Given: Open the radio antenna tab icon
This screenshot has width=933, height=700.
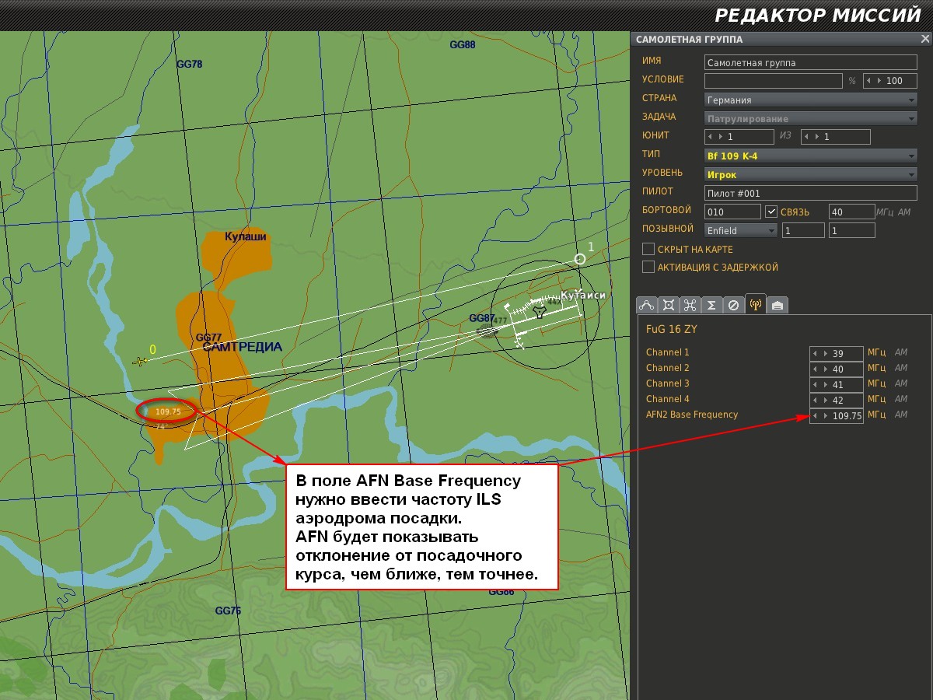Looking at the screenshot, I should 755,304.
